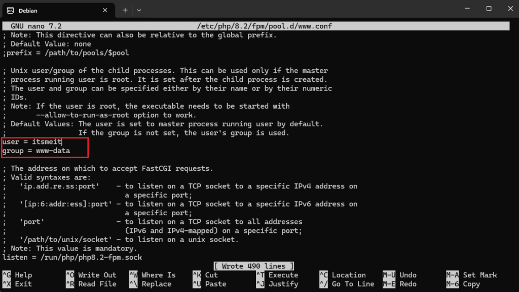This screenshot has width=519, height=292.
Task: Click the Go To Line shortcut
Action: [x=353, y=284]
